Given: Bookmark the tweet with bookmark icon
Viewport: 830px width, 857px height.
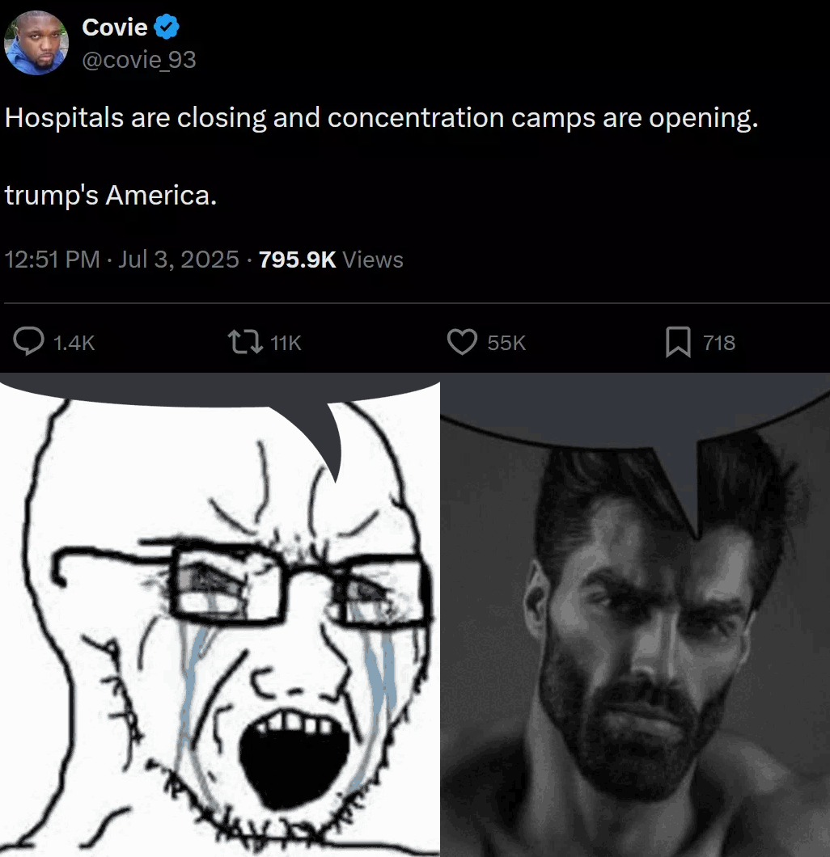Looking at the screenshot, I should coord(678,342).
